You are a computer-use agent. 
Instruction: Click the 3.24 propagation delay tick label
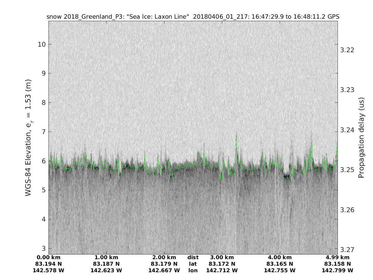[x=347, y=130]
